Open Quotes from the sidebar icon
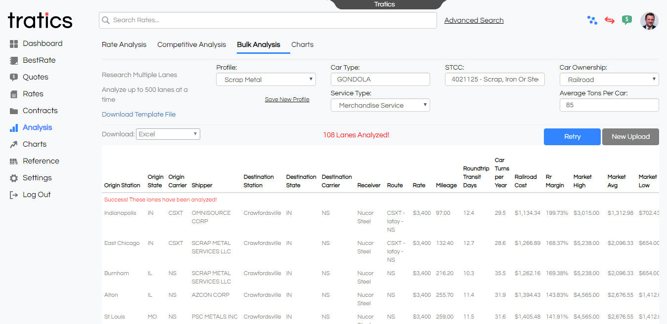The image size is (667, 324). pyautogui.click(x=14, y=78)
